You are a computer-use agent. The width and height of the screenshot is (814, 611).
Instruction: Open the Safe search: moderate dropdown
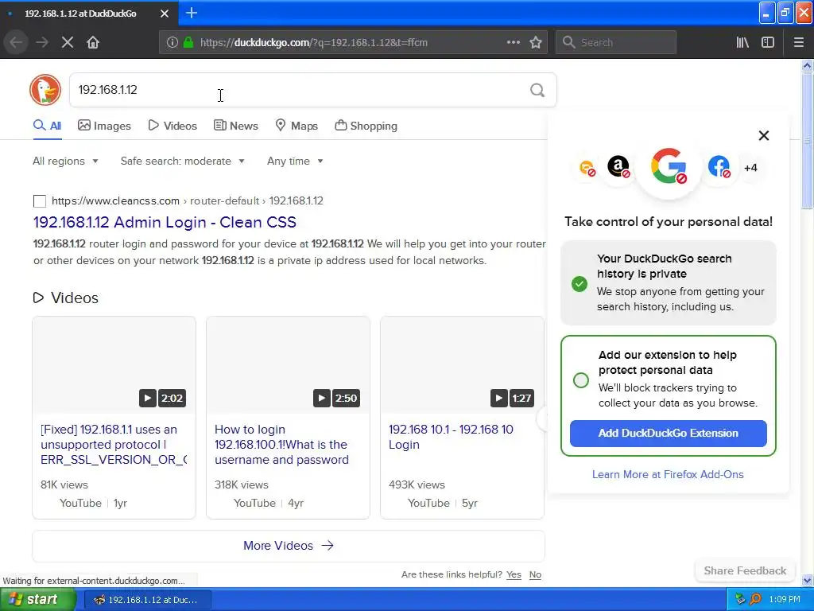pos(182,161)
